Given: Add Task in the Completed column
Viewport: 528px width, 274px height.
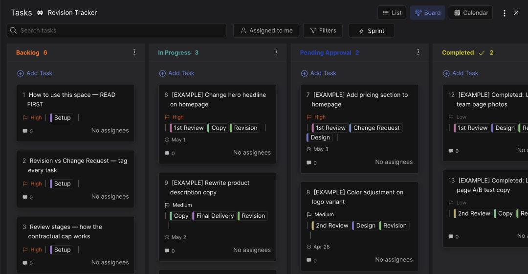Looking at the screenshot, I should 461,73.
